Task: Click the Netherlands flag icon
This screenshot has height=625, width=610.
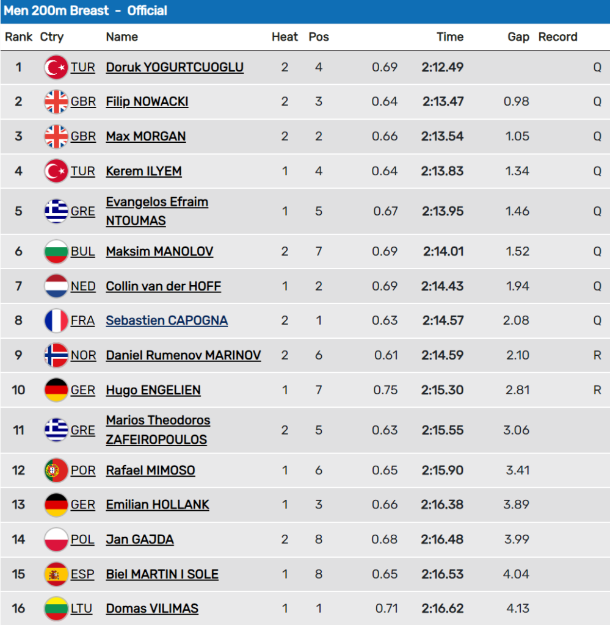Action: coord(56,286)
